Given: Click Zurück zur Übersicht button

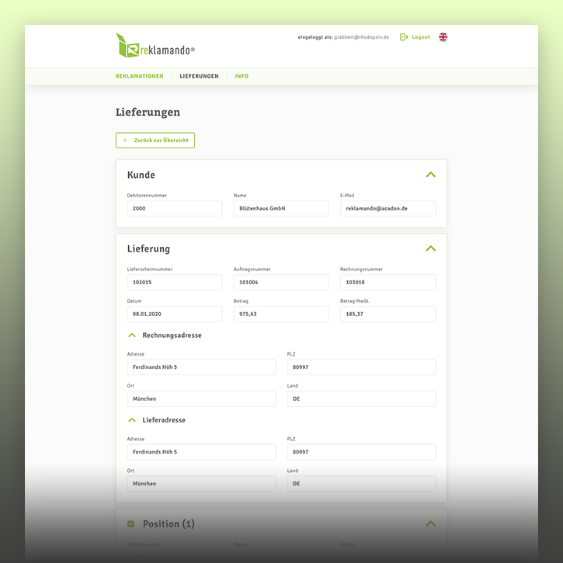Looking at the screenshot, I should tap(155, 141).
